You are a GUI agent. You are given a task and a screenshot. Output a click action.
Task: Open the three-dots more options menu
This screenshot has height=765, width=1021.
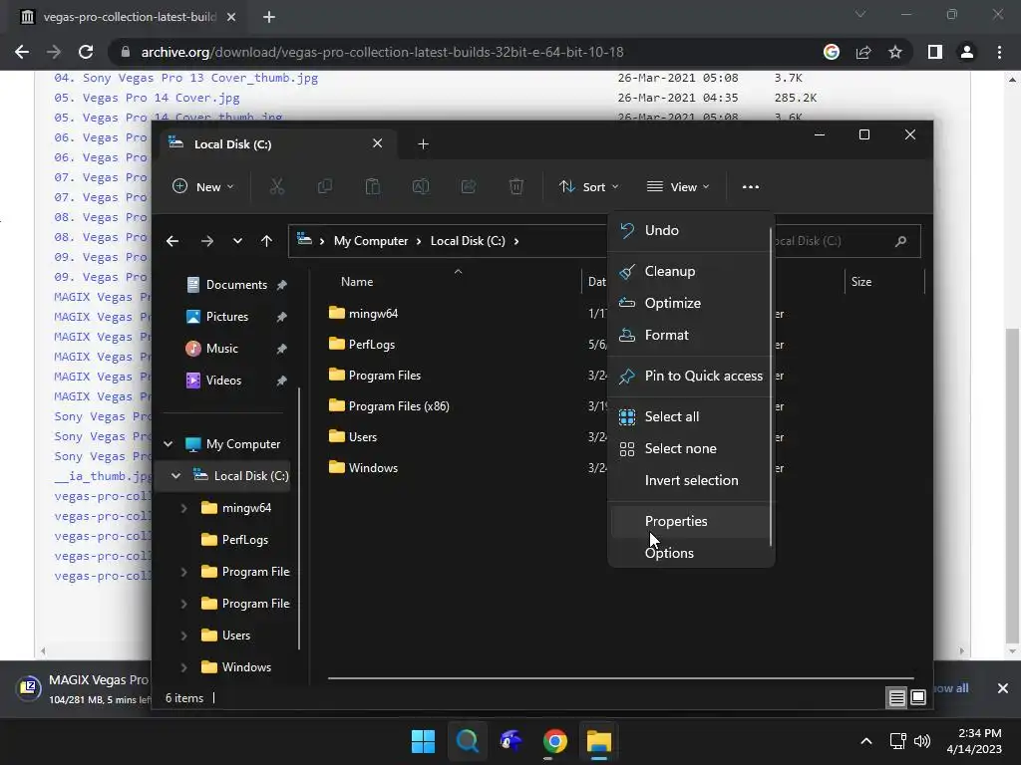(750, 186)
